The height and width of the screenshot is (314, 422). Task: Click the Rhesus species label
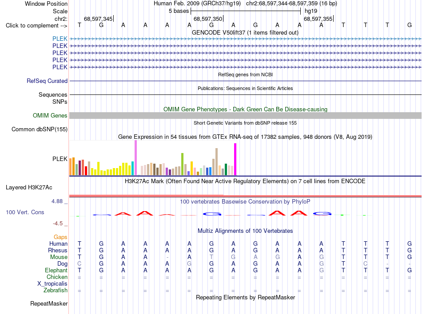point(58,250)
